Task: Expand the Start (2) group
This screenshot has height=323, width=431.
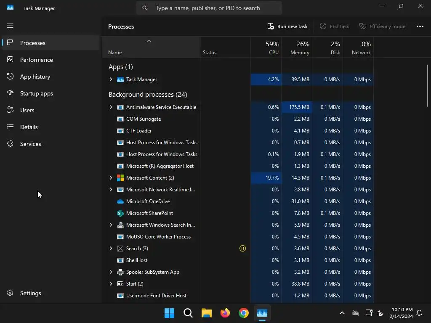Action: point(111,284)
